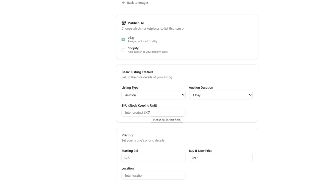Click the 'Also publish to your Shopify store' text
This screenshot has height=180, width=321.
[148, 52]
